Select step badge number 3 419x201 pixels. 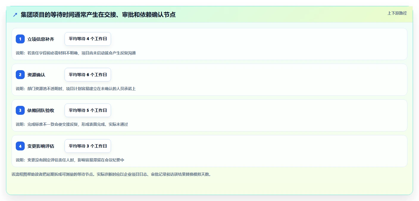[x=20, y=110]
